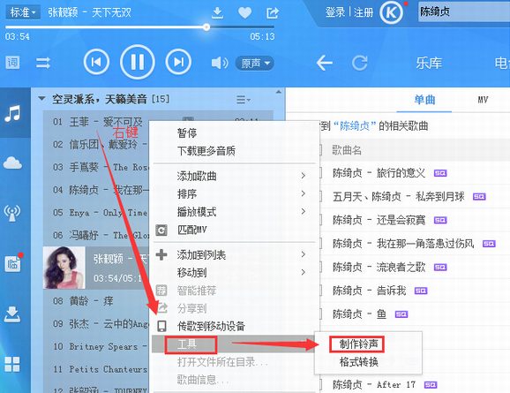Open 陈绮贞 - 我在那一角落患过伤风 result
This screenshot has width=510, height=393.
(x=403, y=244)
